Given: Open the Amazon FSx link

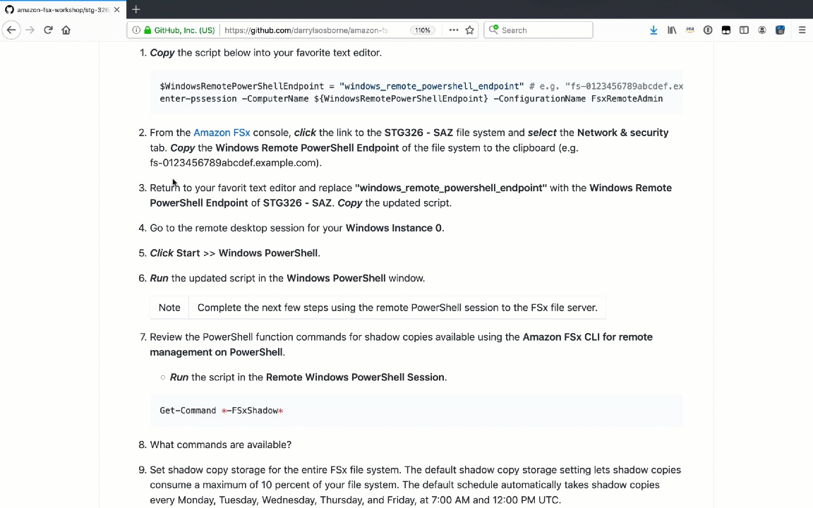Looking at the screenshot, I should tap(222, 133).
